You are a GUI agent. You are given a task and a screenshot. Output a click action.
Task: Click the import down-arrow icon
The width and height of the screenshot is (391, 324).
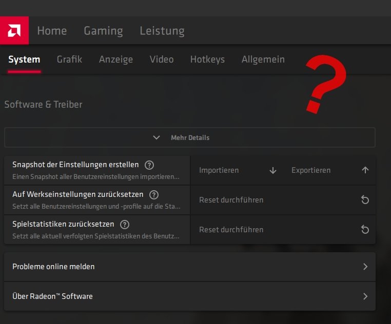(273, 171)
